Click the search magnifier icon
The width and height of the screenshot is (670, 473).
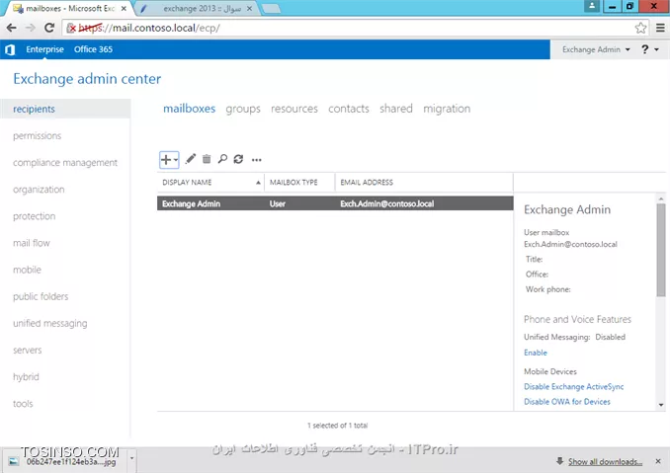pyautogui.click(x=222, y=159)
